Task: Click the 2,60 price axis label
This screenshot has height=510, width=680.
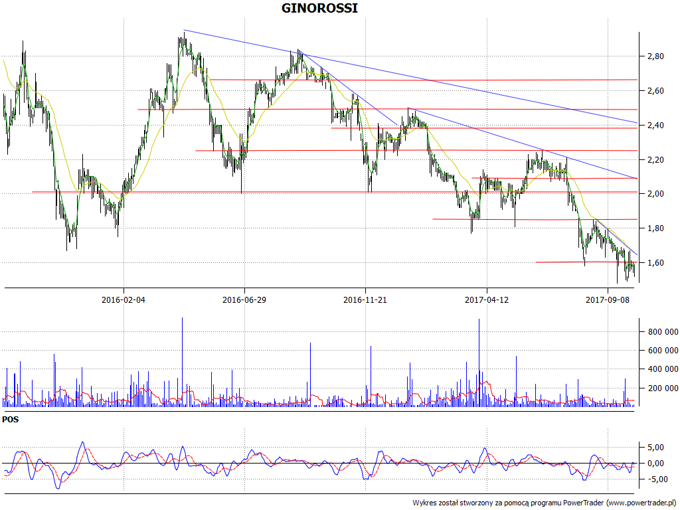Action: point(655,91)
